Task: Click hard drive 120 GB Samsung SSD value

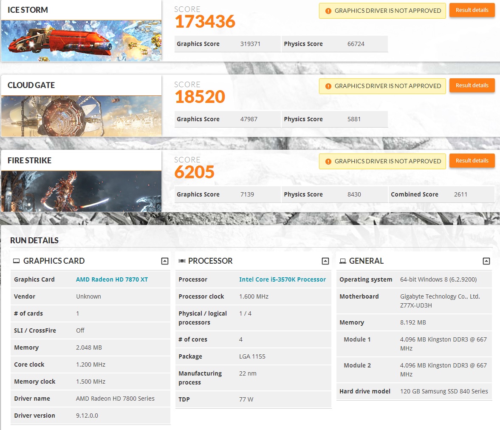Action: pyautogui.click(x=444, y=391)
